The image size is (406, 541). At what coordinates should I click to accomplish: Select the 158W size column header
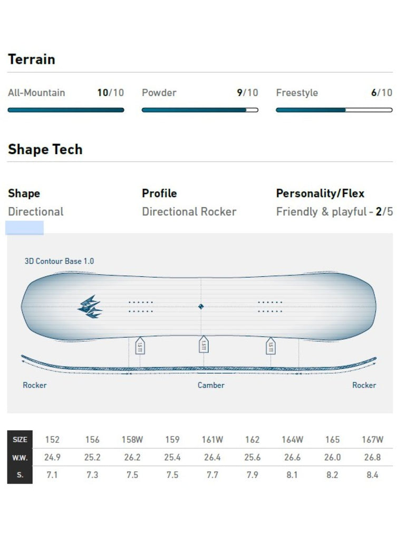pyautogui.click(x=132, y=440)
